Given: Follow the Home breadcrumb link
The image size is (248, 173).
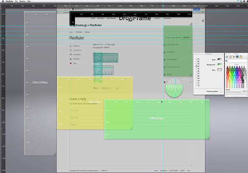Looking at the screenshot, I should pos(71,32).
